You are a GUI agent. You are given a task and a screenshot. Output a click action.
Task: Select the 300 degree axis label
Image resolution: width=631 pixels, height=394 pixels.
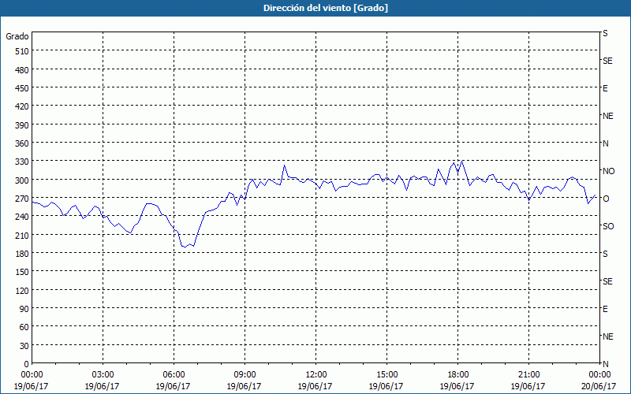pos(22,180)
